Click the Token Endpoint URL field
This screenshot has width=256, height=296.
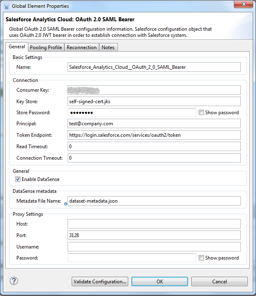point(154,135)
